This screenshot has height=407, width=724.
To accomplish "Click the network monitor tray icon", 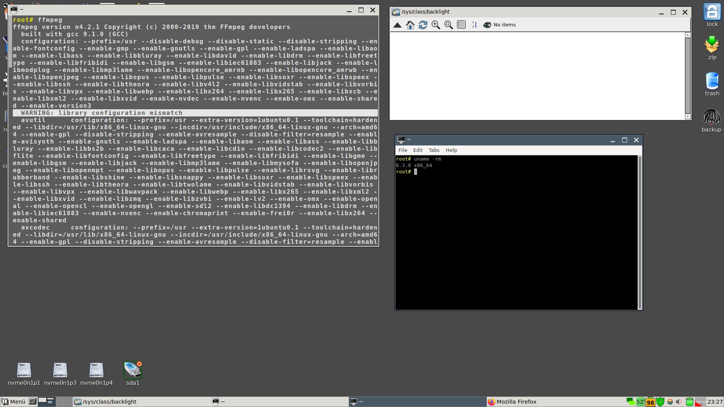I will pos(630,402).
